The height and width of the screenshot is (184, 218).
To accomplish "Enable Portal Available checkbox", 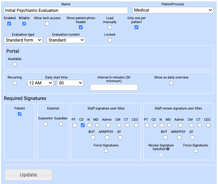I will tap(15, 64).
